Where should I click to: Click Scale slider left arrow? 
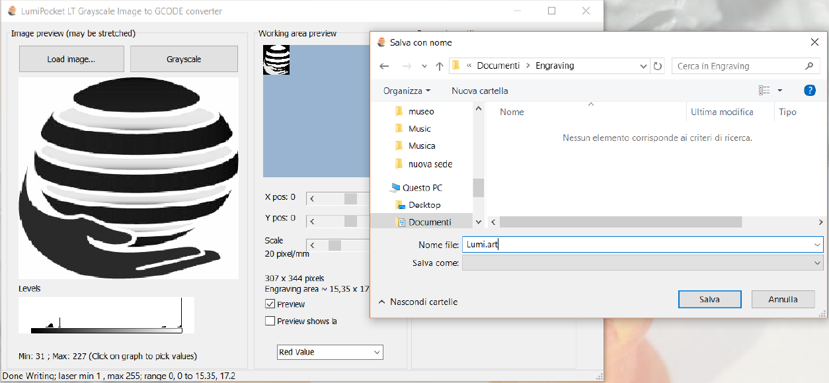313,245
